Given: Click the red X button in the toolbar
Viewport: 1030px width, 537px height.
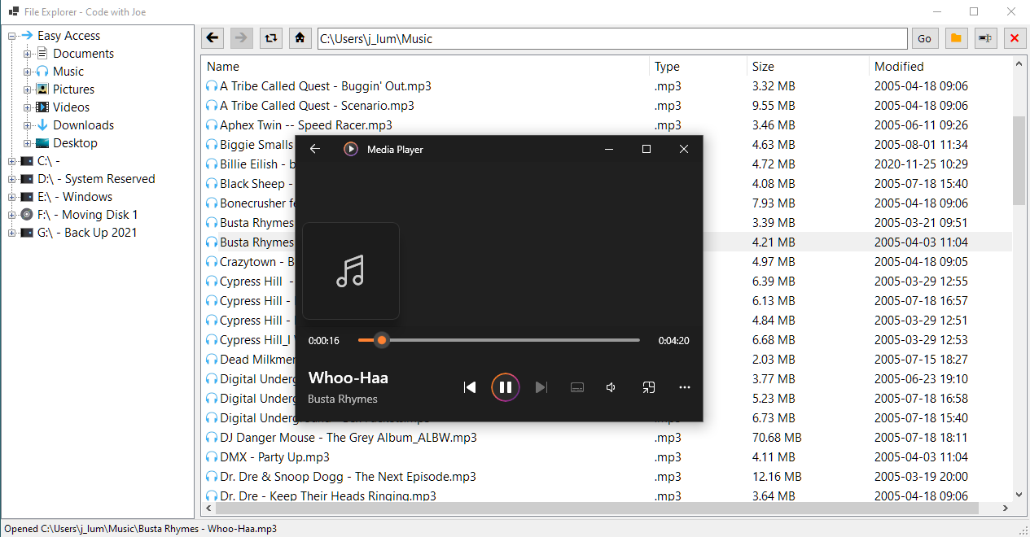Looking at the screenshot, I should [x=1015, y=37].
